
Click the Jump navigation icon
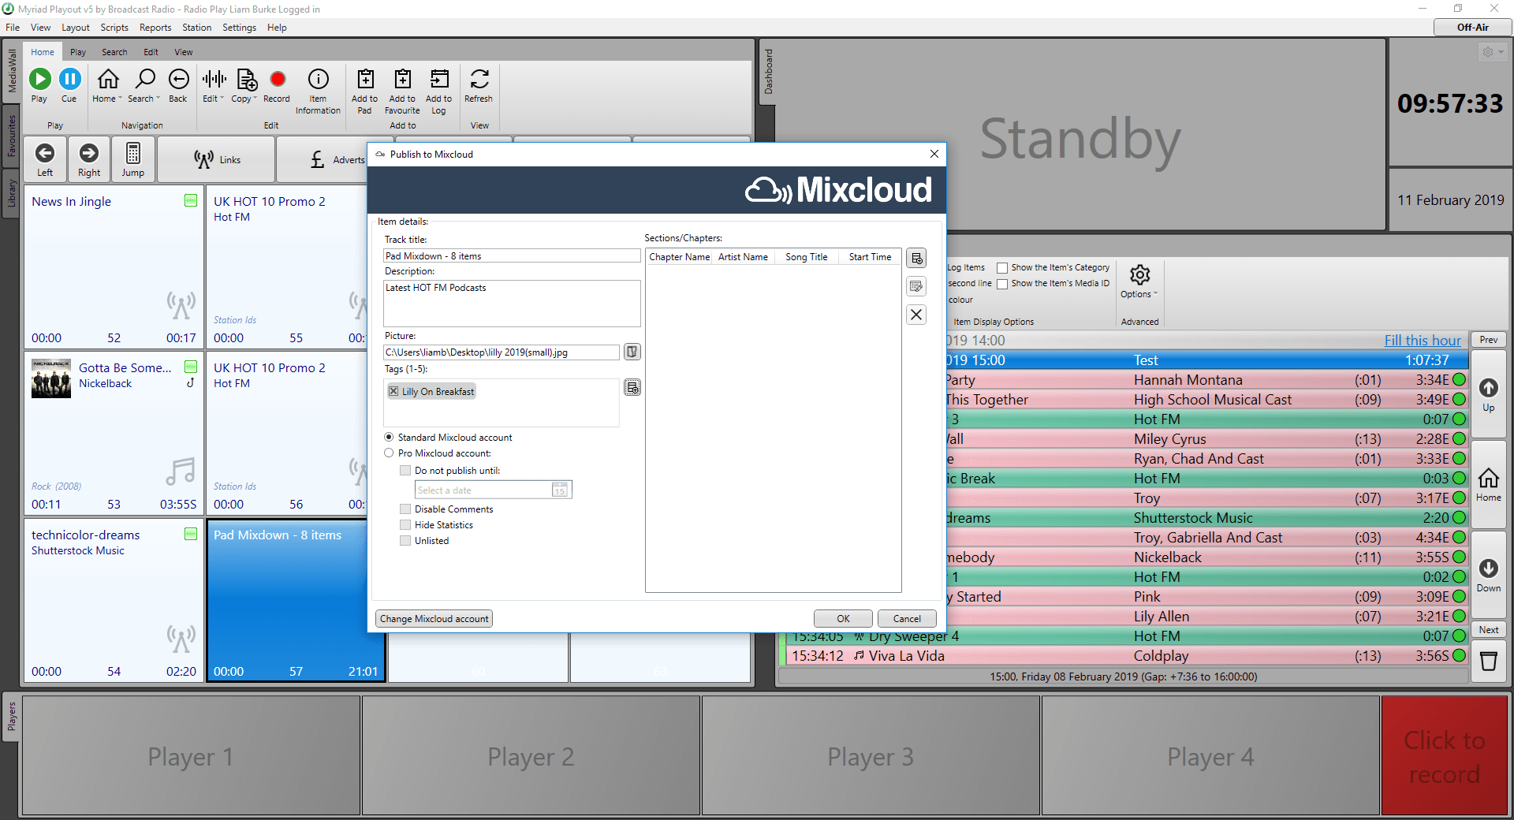[132, 158]
